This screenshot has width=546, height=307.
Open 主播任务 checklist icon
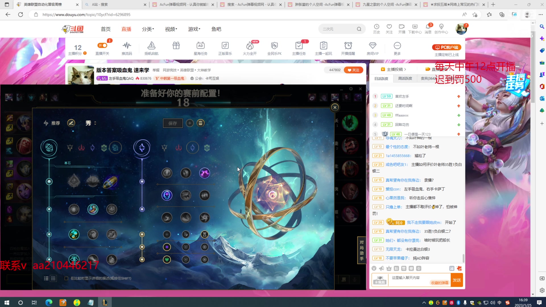point(299,45)
